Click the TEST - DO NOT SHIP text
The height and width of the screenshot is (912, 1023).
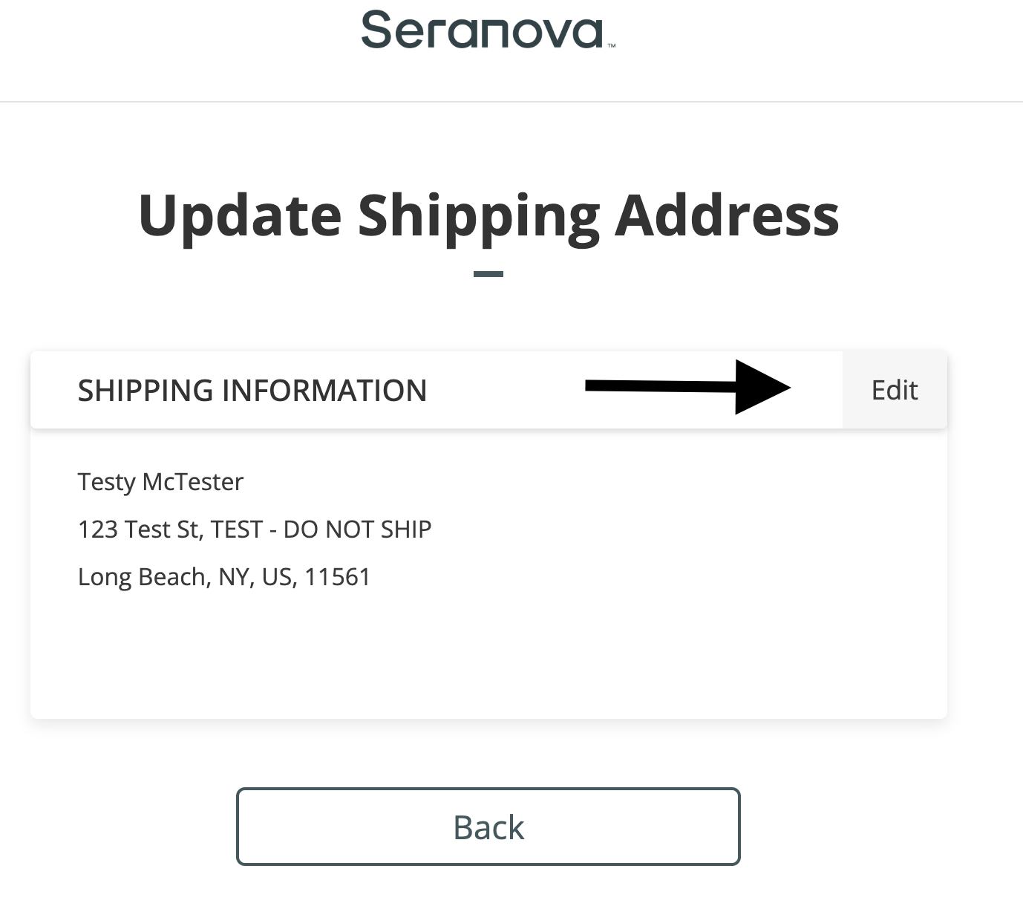tap(321, 530)
